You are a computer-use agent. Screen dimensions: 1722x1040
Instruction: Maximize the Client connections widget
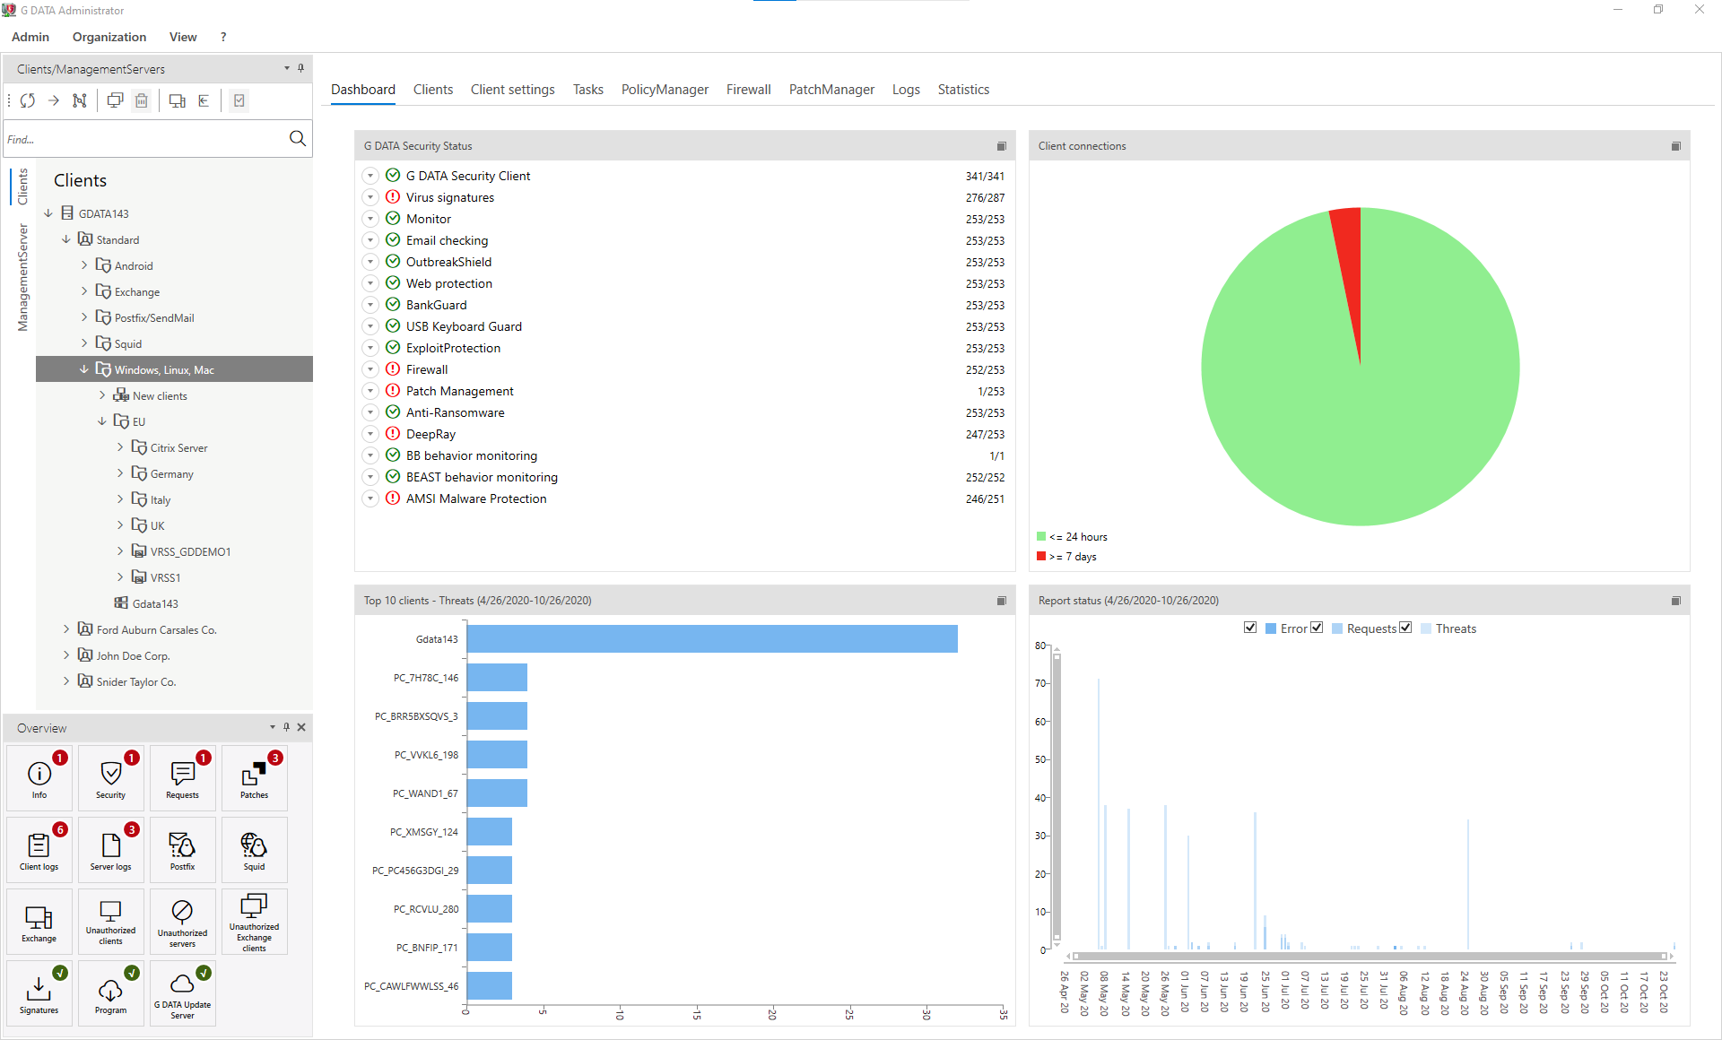(1676, 146)
